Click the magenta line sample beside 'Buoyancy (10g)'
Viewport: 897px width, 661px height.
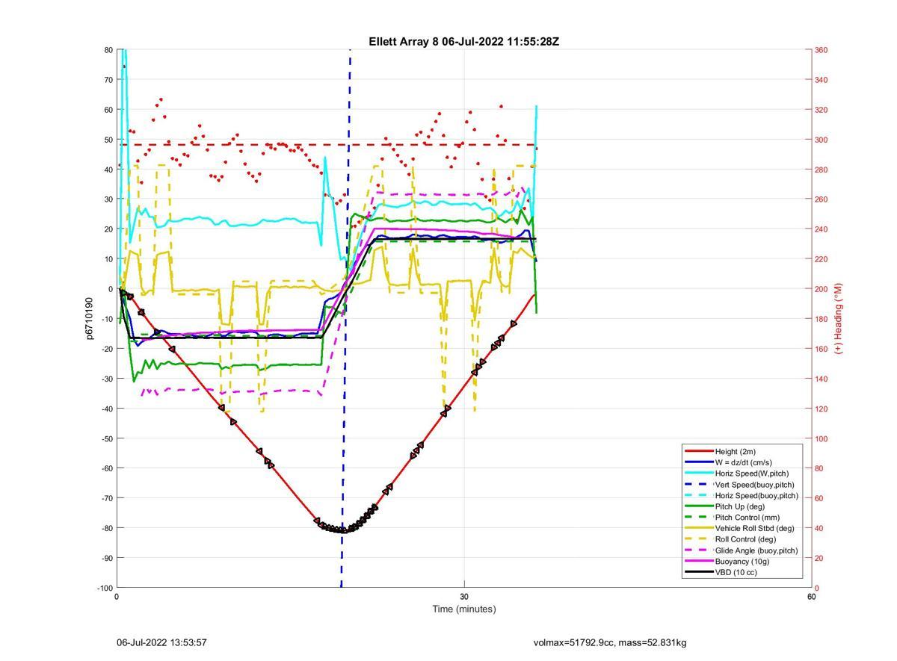click(x=699, y=561)
